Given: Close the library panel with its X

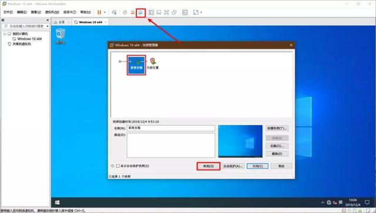Looking at the screenshot, I should [x=48, y=20].
